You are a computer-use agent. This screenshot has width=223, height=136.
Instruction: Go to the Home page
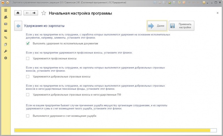pyautogui.click(x=18, y=13)
